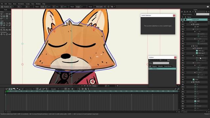
Task: Select the Zoom Workspace magnifier tool
Action: (4, 34)
